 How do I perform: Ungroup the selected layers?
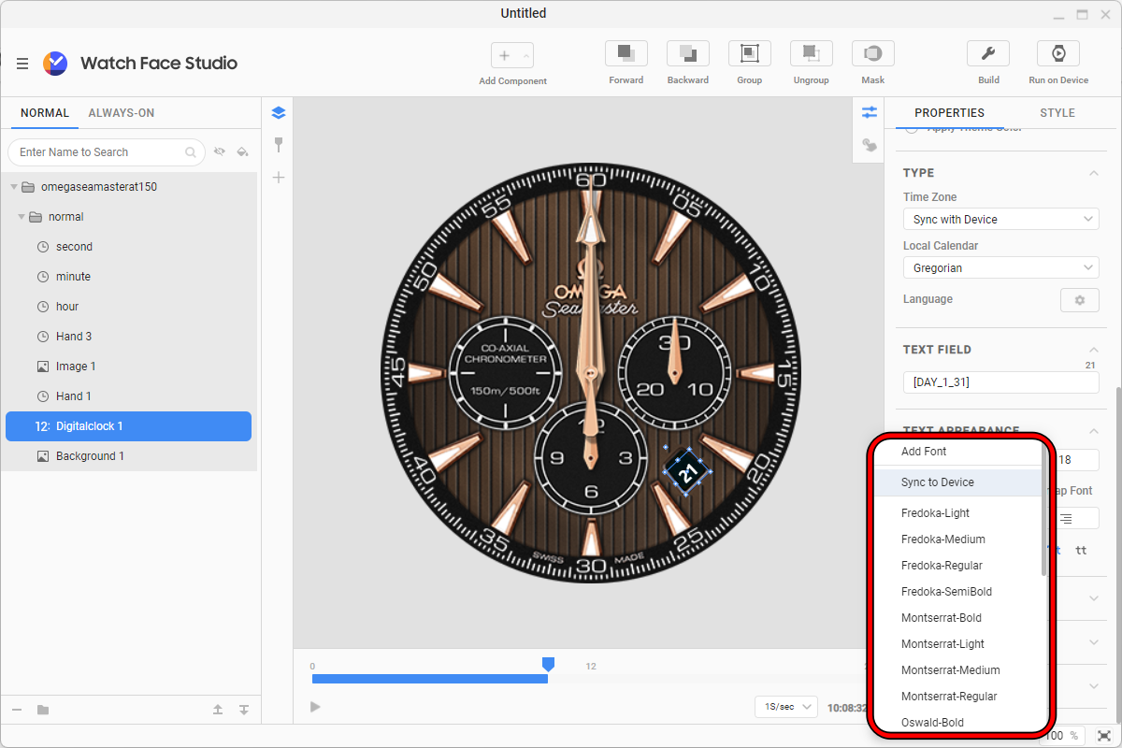click(x=812, y=53)
